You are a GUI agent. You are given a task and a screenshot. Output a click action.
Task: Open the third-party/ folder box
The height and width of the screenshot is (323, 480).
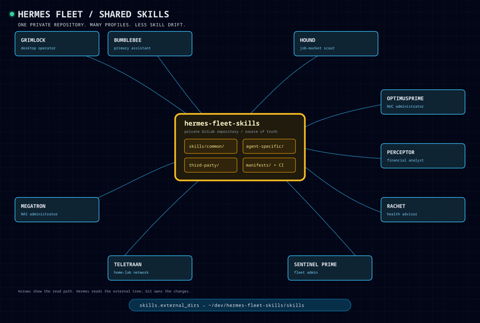211,165
